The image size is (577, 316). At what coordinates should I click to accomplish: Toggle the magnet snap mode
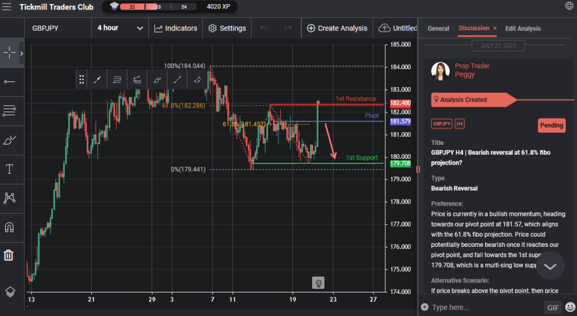[9, 227]
